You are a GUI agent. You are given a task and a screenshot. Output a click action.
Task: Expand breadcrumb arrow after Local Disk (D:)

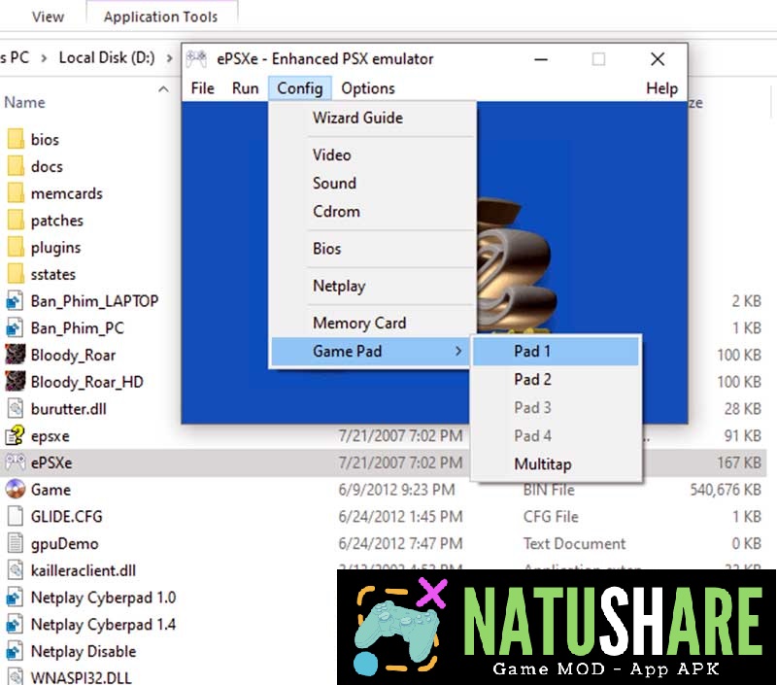[x=169, y=58]
